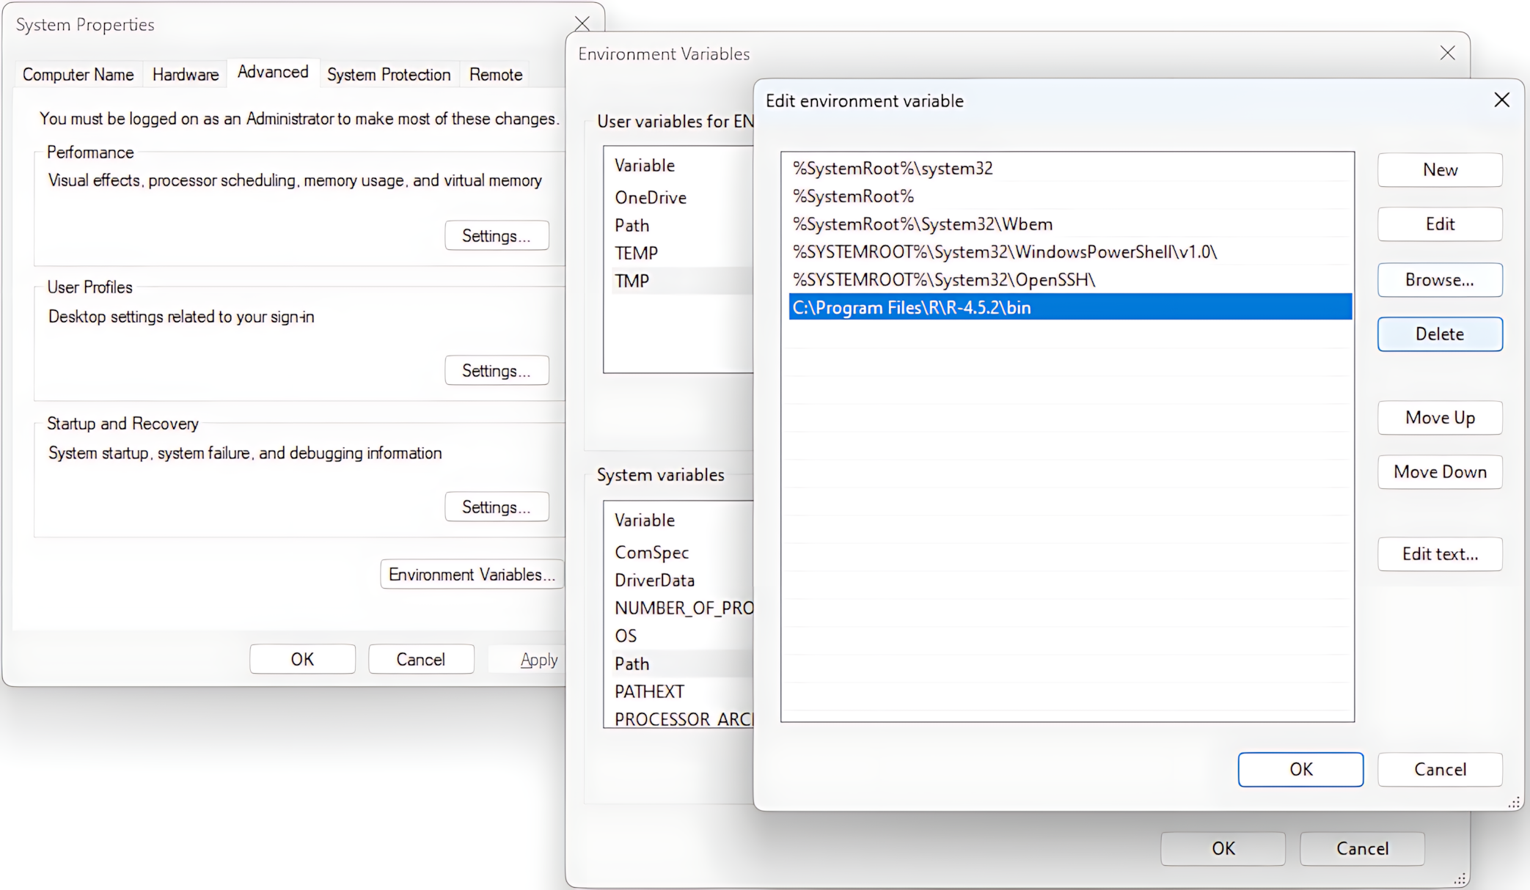1530x890 pixels.
Task: Open the System Protection tab
Action: point(388,75)
